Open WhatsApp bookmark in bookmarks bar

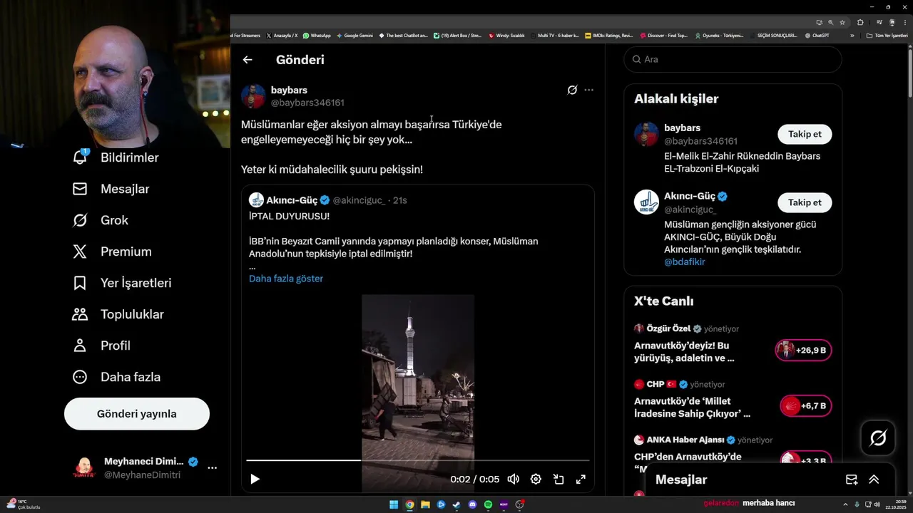pyautogui.click(x=317, y=35)
